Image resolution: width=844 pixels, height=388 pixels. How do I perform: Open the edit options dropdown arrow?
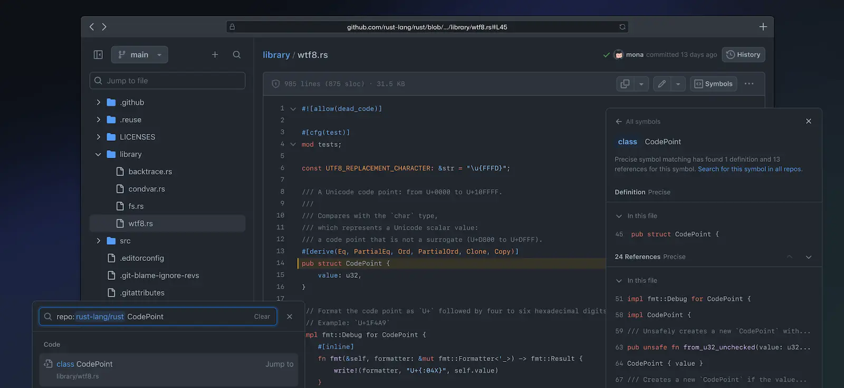click(678, 84)
